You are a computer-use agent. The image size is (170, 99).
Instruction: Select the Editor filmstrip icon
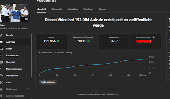pyautogui.click(x=1, y=49)
